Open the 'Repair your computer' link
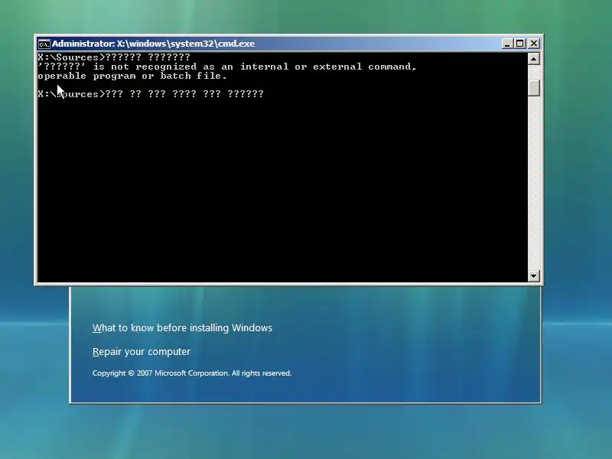This screenshot has width=612, height=459. point(142,352)
